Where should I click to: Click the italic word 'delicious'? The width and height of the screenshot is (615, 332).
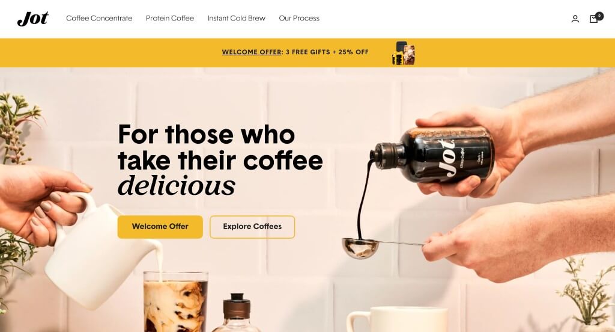(x=177, y=185)
